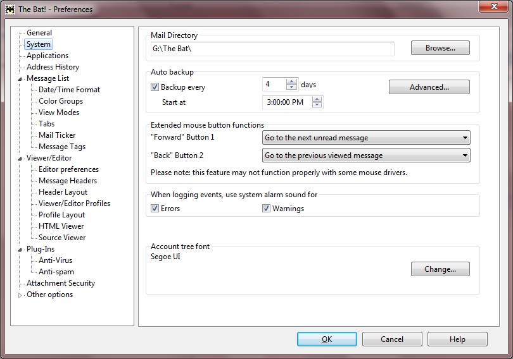Decrease backup interval days with down arrow

(x=291, y=87)
